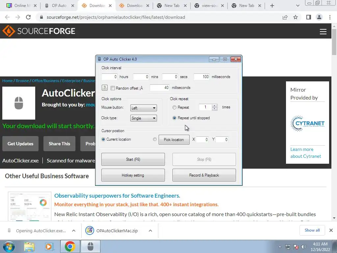Click the volume speaker tray icon

[x=304, y=247]
